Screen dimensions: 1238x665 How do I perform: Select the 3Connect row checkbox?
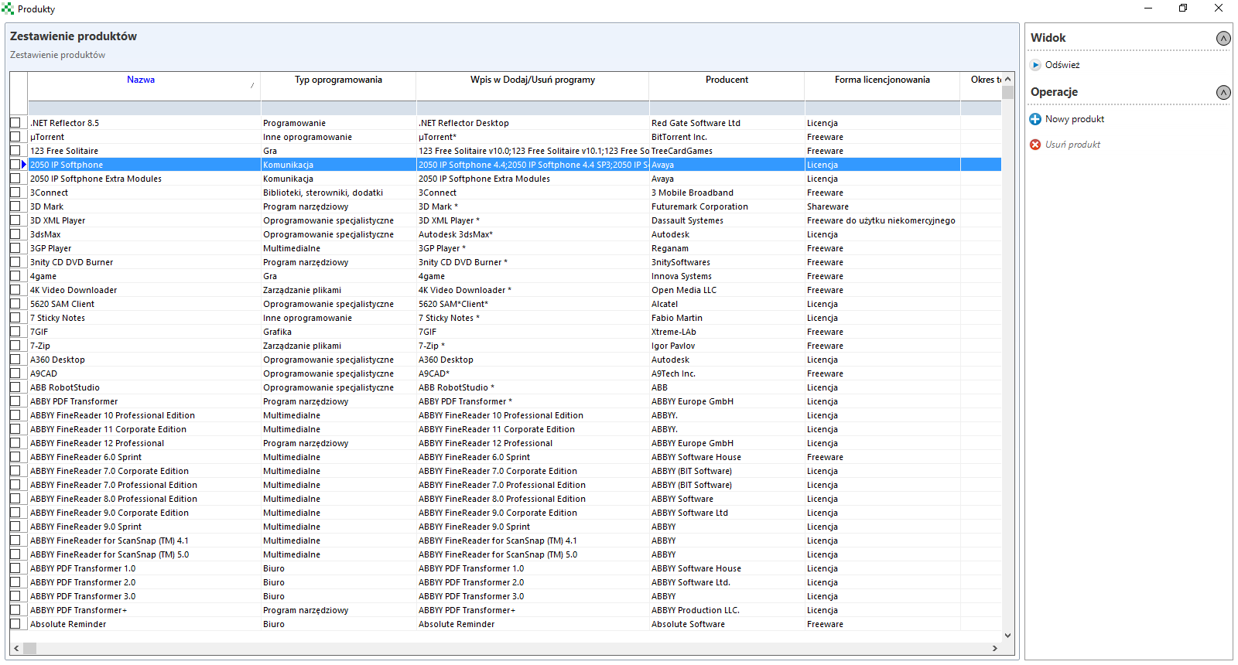point(15,193)
